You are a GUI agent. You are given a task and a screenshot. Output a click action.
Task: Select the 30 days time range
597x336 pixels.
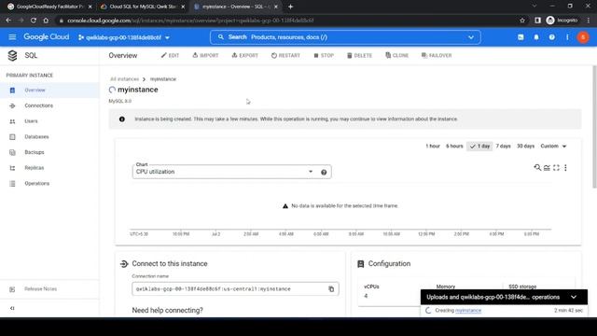(525, 147)
